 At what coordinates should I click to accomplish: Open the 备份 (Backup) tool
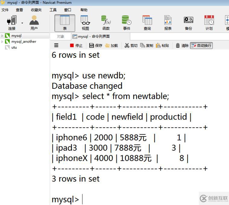point(188,23)
